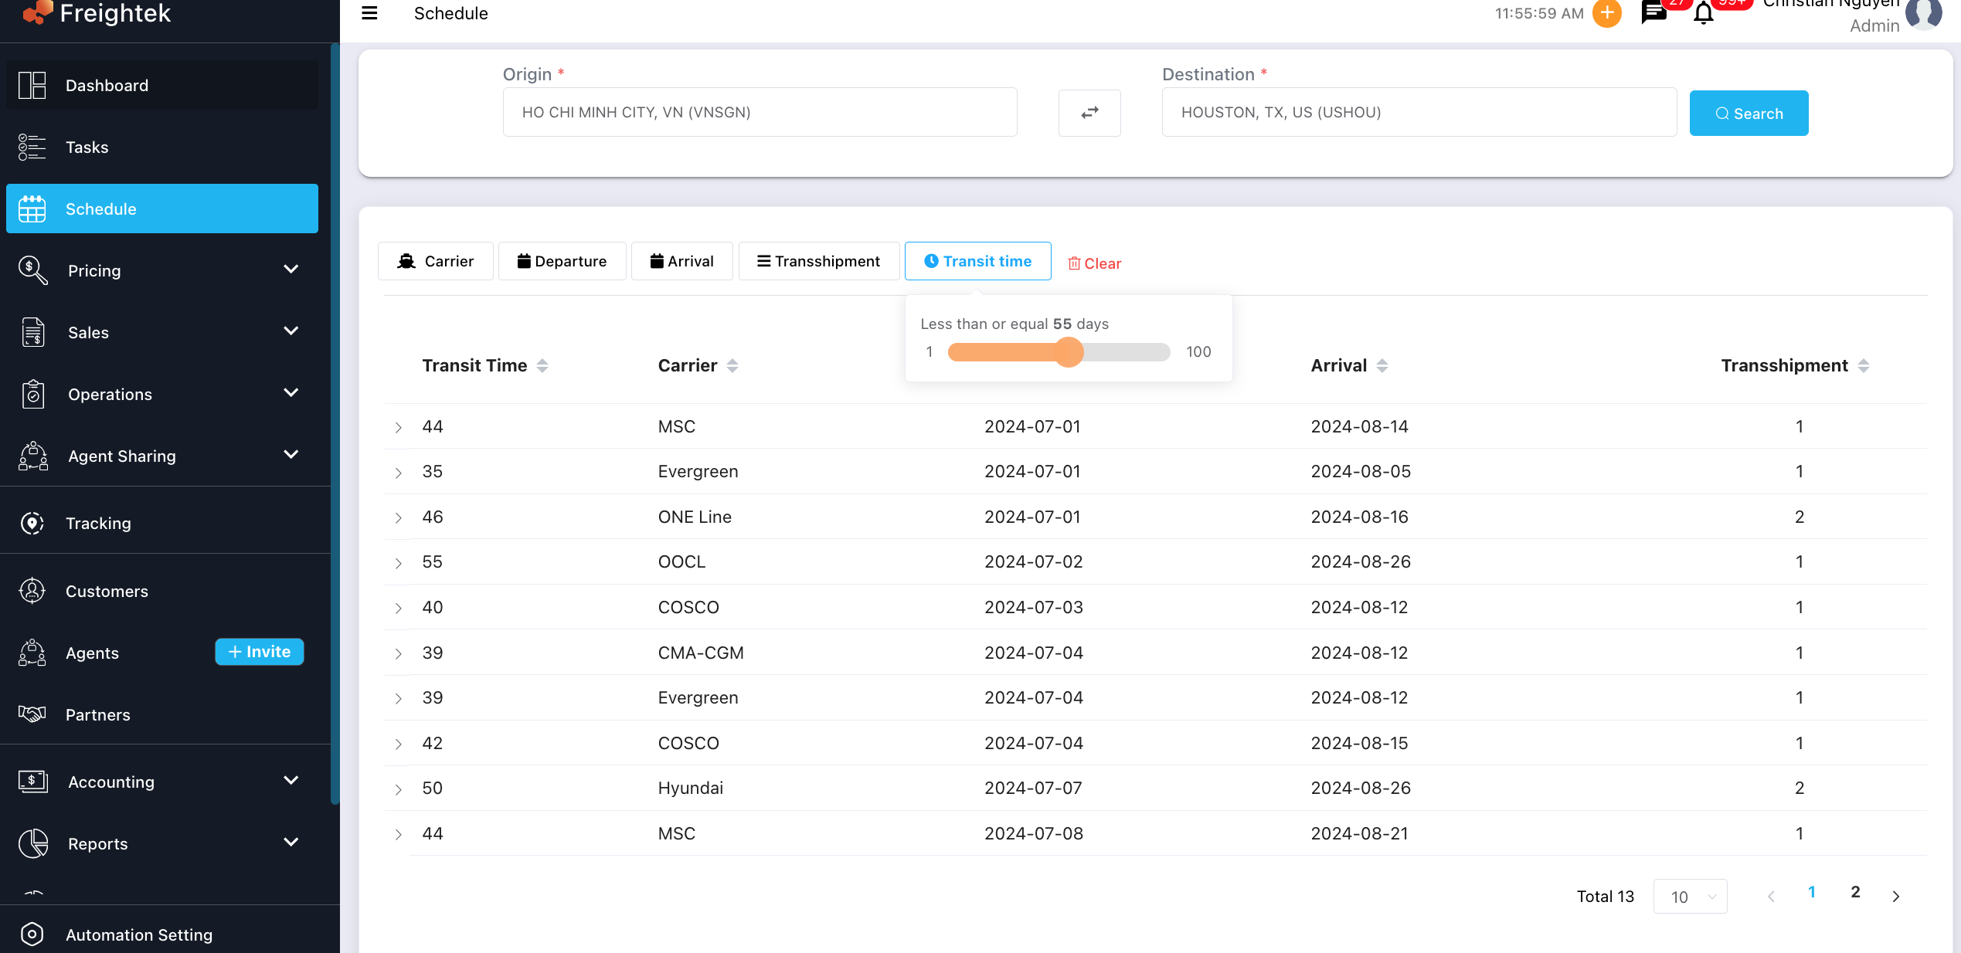Click the Automation Setting gear icon
This screenshot has width=1961, height=953.
coord(32,934)
